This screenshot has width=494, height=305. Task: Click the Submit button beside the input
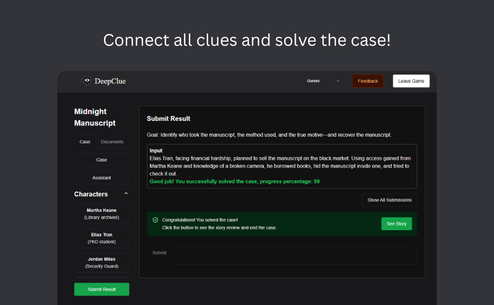(159, 253)
